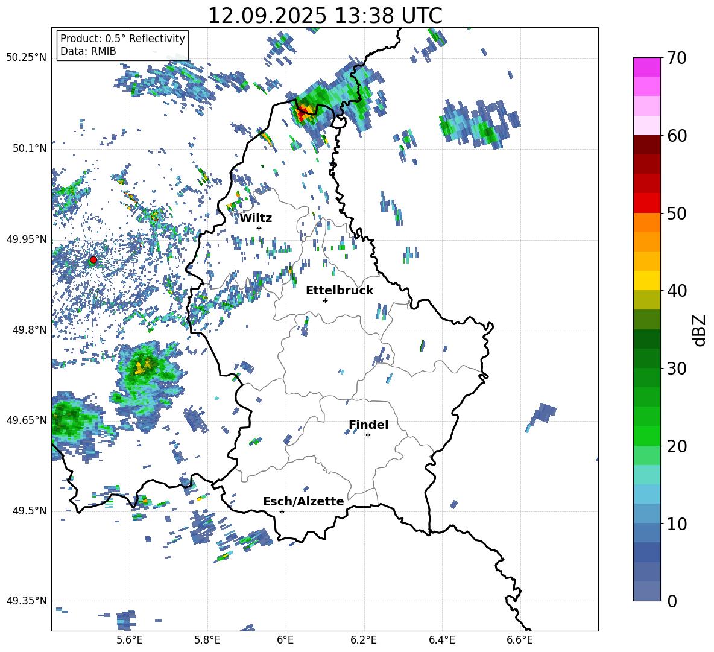Click the 49.95°N latitude label

coord(26,239)
